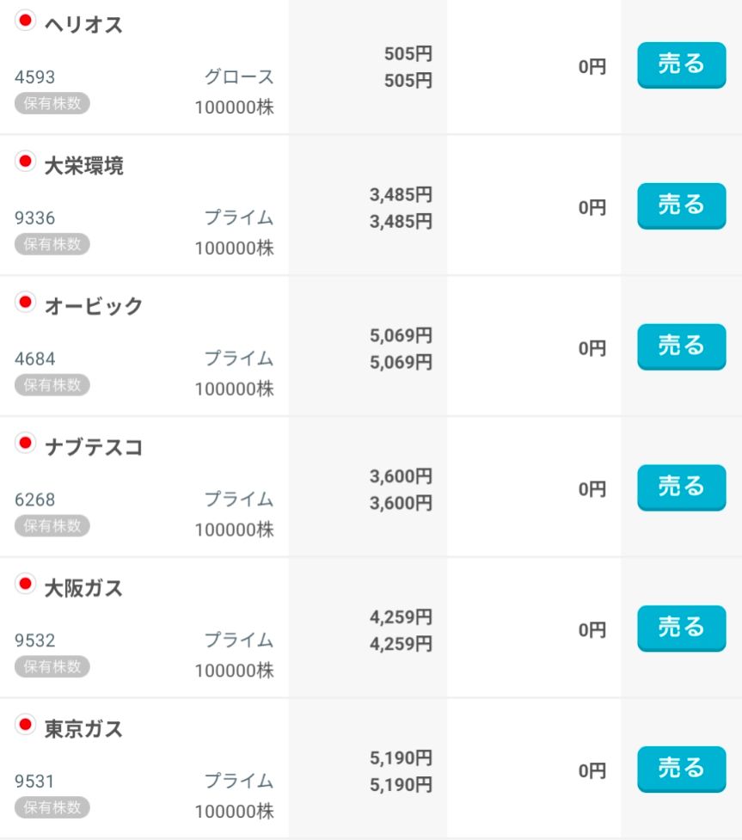Click the Japan flag icon beside 大阪ガス

pyautogui.click(x=25, y=584)
